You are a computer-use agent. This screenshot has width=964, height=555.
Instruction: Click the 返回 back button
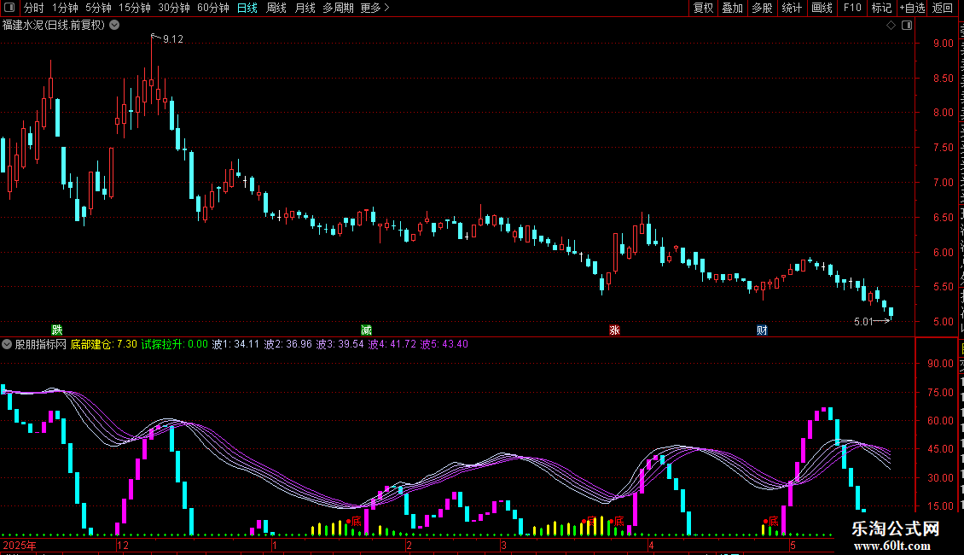(943, 8)
